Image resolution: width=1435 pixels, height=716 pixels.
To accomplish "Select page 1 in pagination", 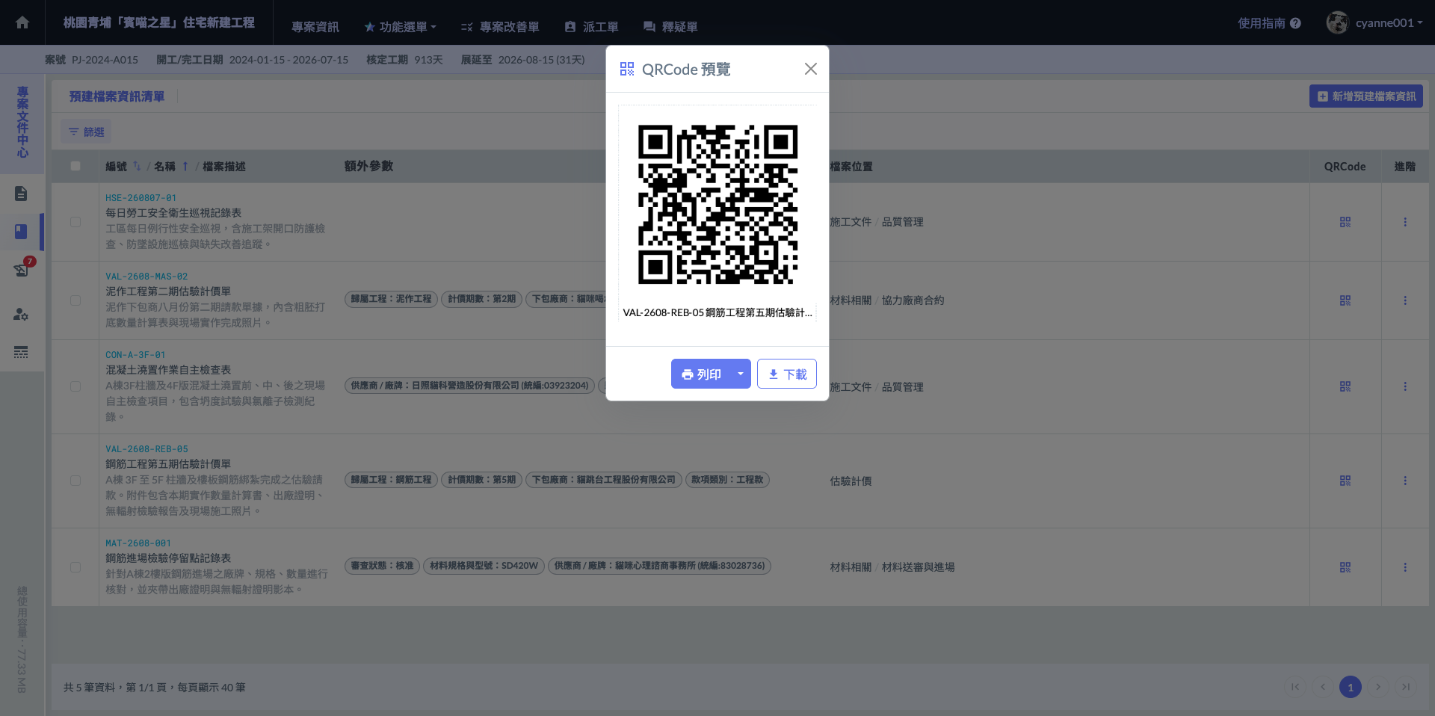I will 1351,687.
